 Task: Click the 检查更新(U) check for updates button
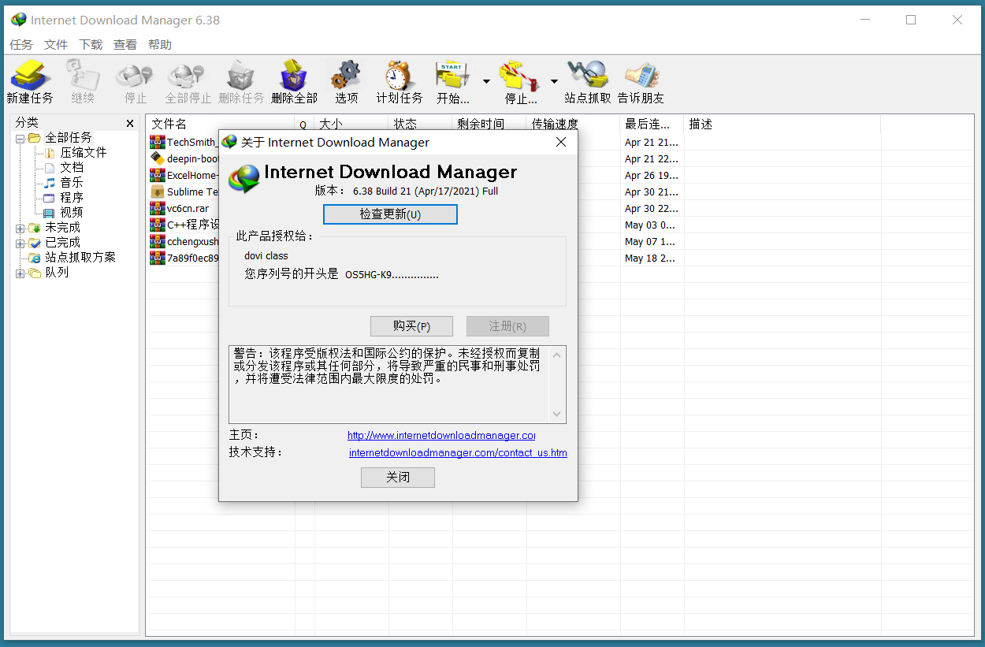click(390, 214)
